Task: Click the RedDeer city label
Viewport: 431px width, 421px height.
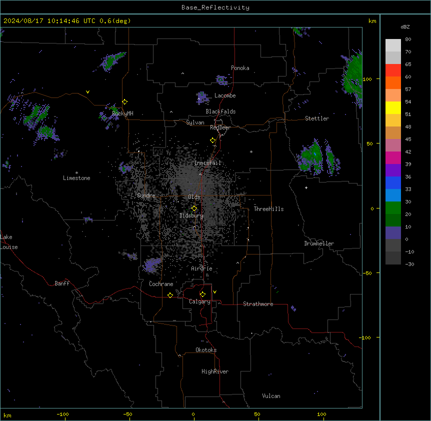Action: (x=220, y=127)
